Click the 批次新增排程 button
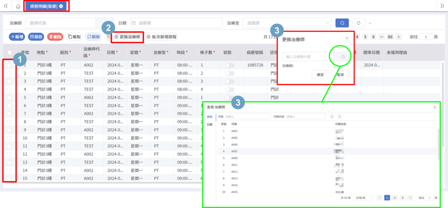The image size is (448, 208). (x=161, y=37)
